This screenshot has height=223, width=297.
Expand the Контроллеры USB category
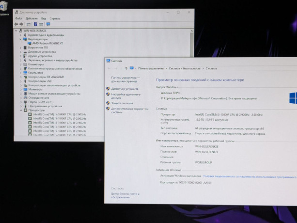[x=21, y=81]
